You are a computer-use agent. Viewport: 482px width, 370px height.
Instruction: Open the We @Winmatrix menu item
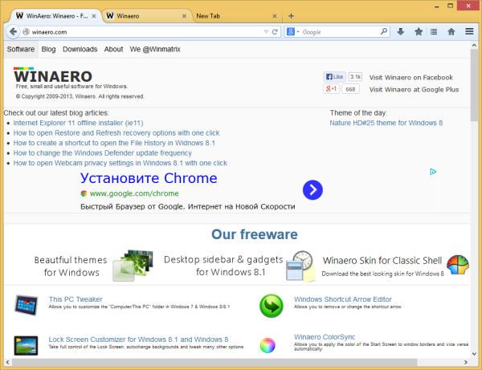pyautogui.click(x=155, y=49)
